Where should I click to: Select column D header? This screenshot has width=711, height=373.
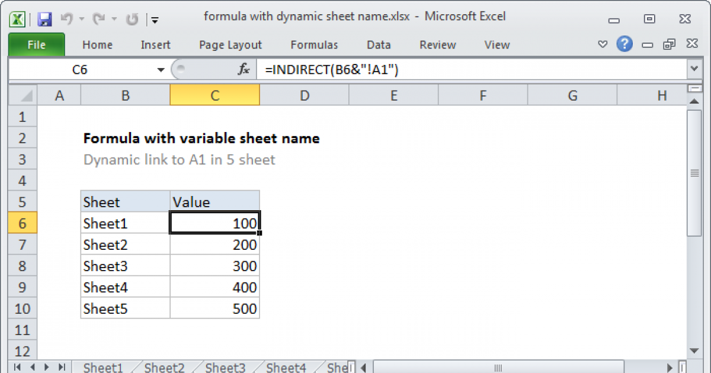point(304,95)
